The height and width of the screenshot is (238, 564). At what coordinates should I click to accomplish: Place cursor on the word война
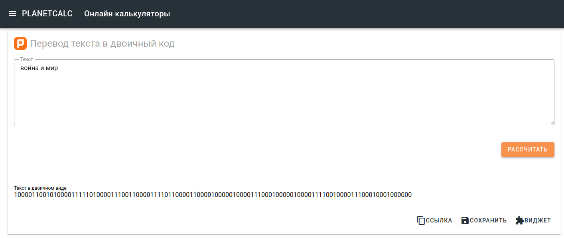pyautogui.click(x=30, y=68)
